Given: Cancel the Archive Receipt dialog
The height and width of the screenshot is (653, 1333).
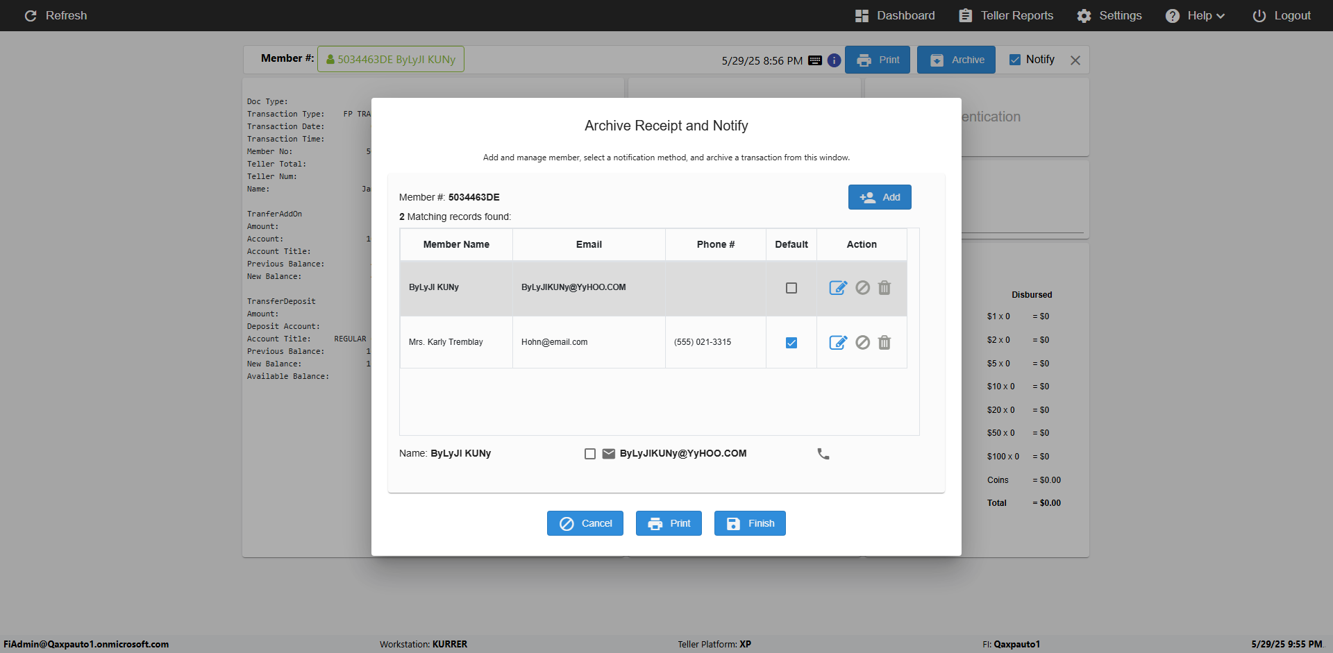Looking at the screenshot, I should click(585, 523).
